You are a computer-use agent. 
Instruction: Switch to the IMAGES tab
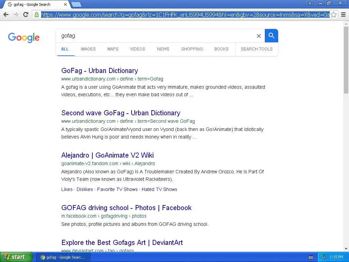point(88,49)
